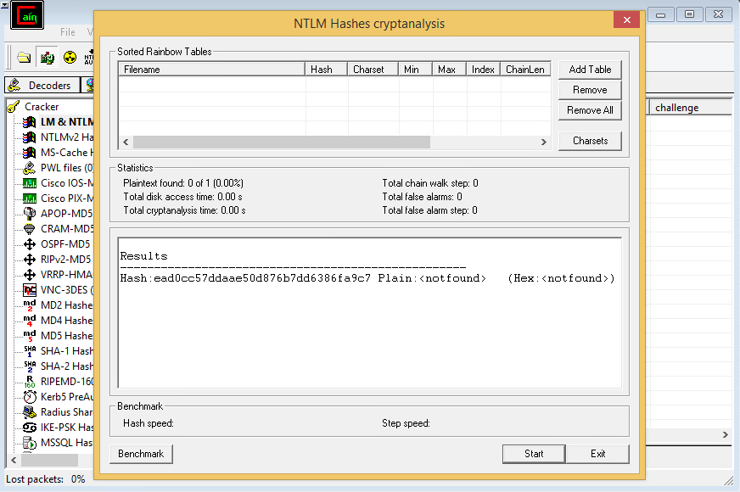Click the Remove button
The image size is (740, 492).
[590, 90]
